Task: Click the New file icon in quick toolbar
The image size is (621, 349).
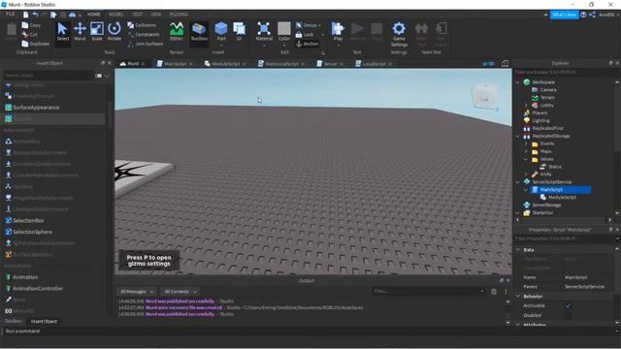Action: [26, 15]
